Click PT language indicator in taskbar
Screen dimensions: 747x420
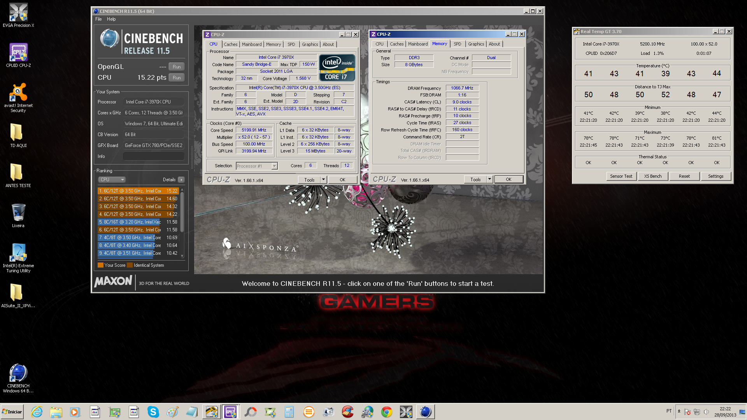(669, 411)
